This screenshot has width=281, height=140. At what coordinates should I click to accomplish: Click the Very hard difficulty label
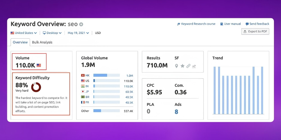click(x=22, y=90)
